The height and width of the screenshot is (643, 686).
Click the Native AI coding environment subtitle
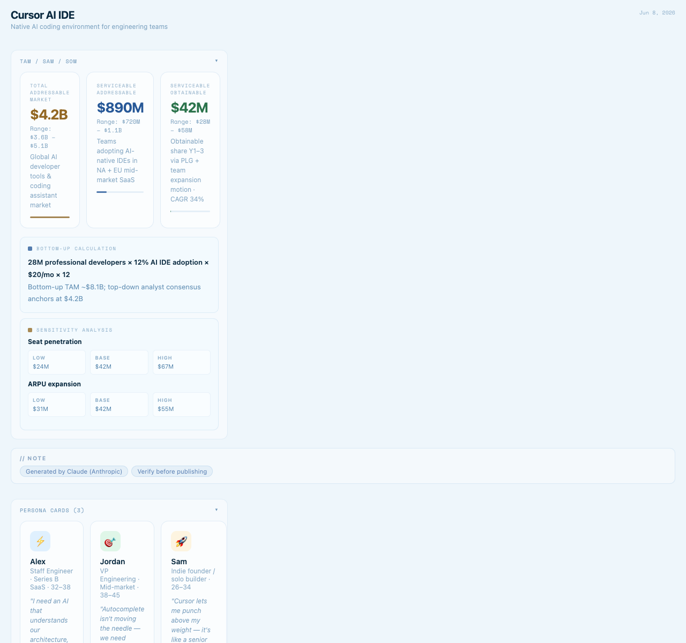pyautogui.click(x=89, y=27)
